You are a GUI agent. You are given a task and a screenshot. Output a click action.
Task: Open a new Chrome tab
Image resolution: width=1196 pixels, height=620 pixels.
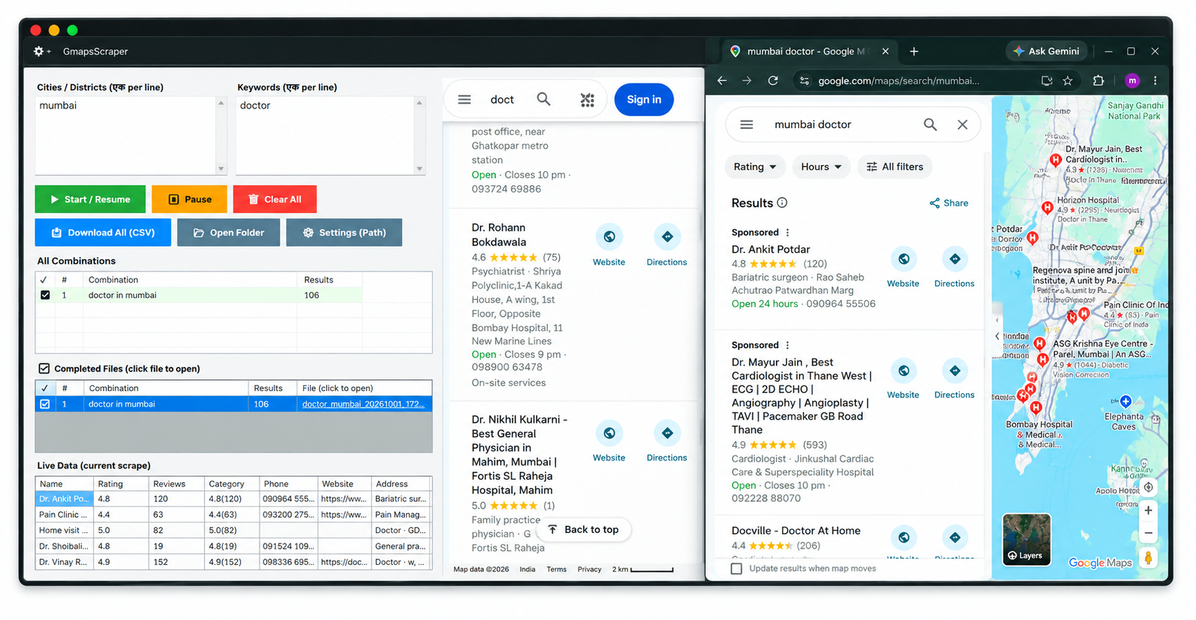pos(914,51)
